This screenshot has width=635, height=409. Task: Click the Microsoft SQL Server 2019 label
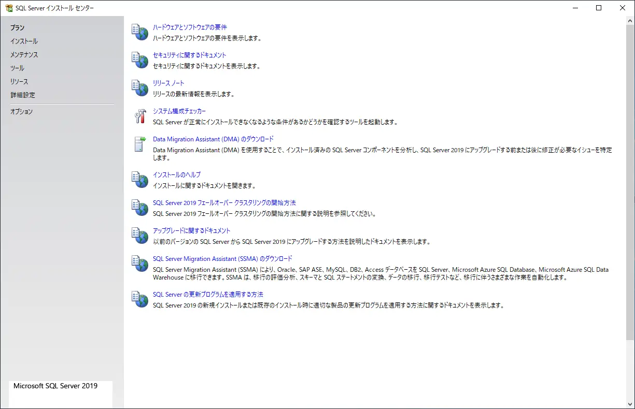pyautogui.click(x=55, y=386)
